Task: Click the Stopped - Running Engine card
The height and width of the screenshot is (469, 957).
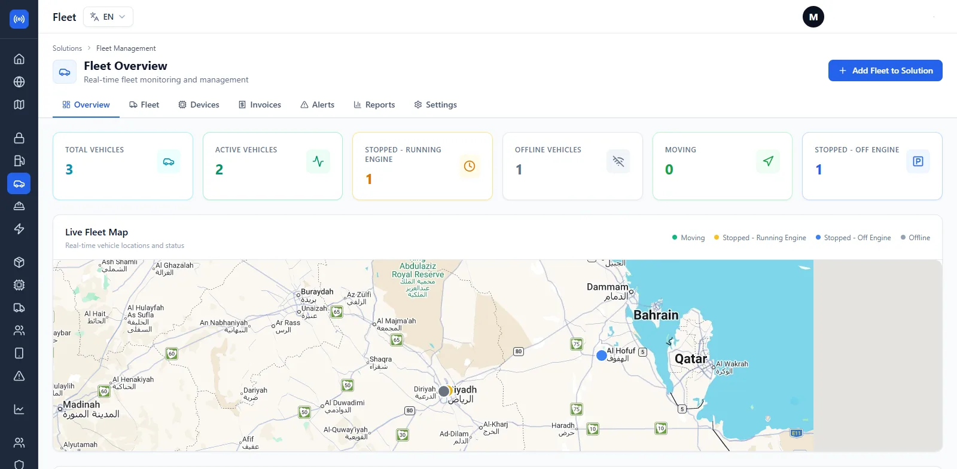Action: 422,166
